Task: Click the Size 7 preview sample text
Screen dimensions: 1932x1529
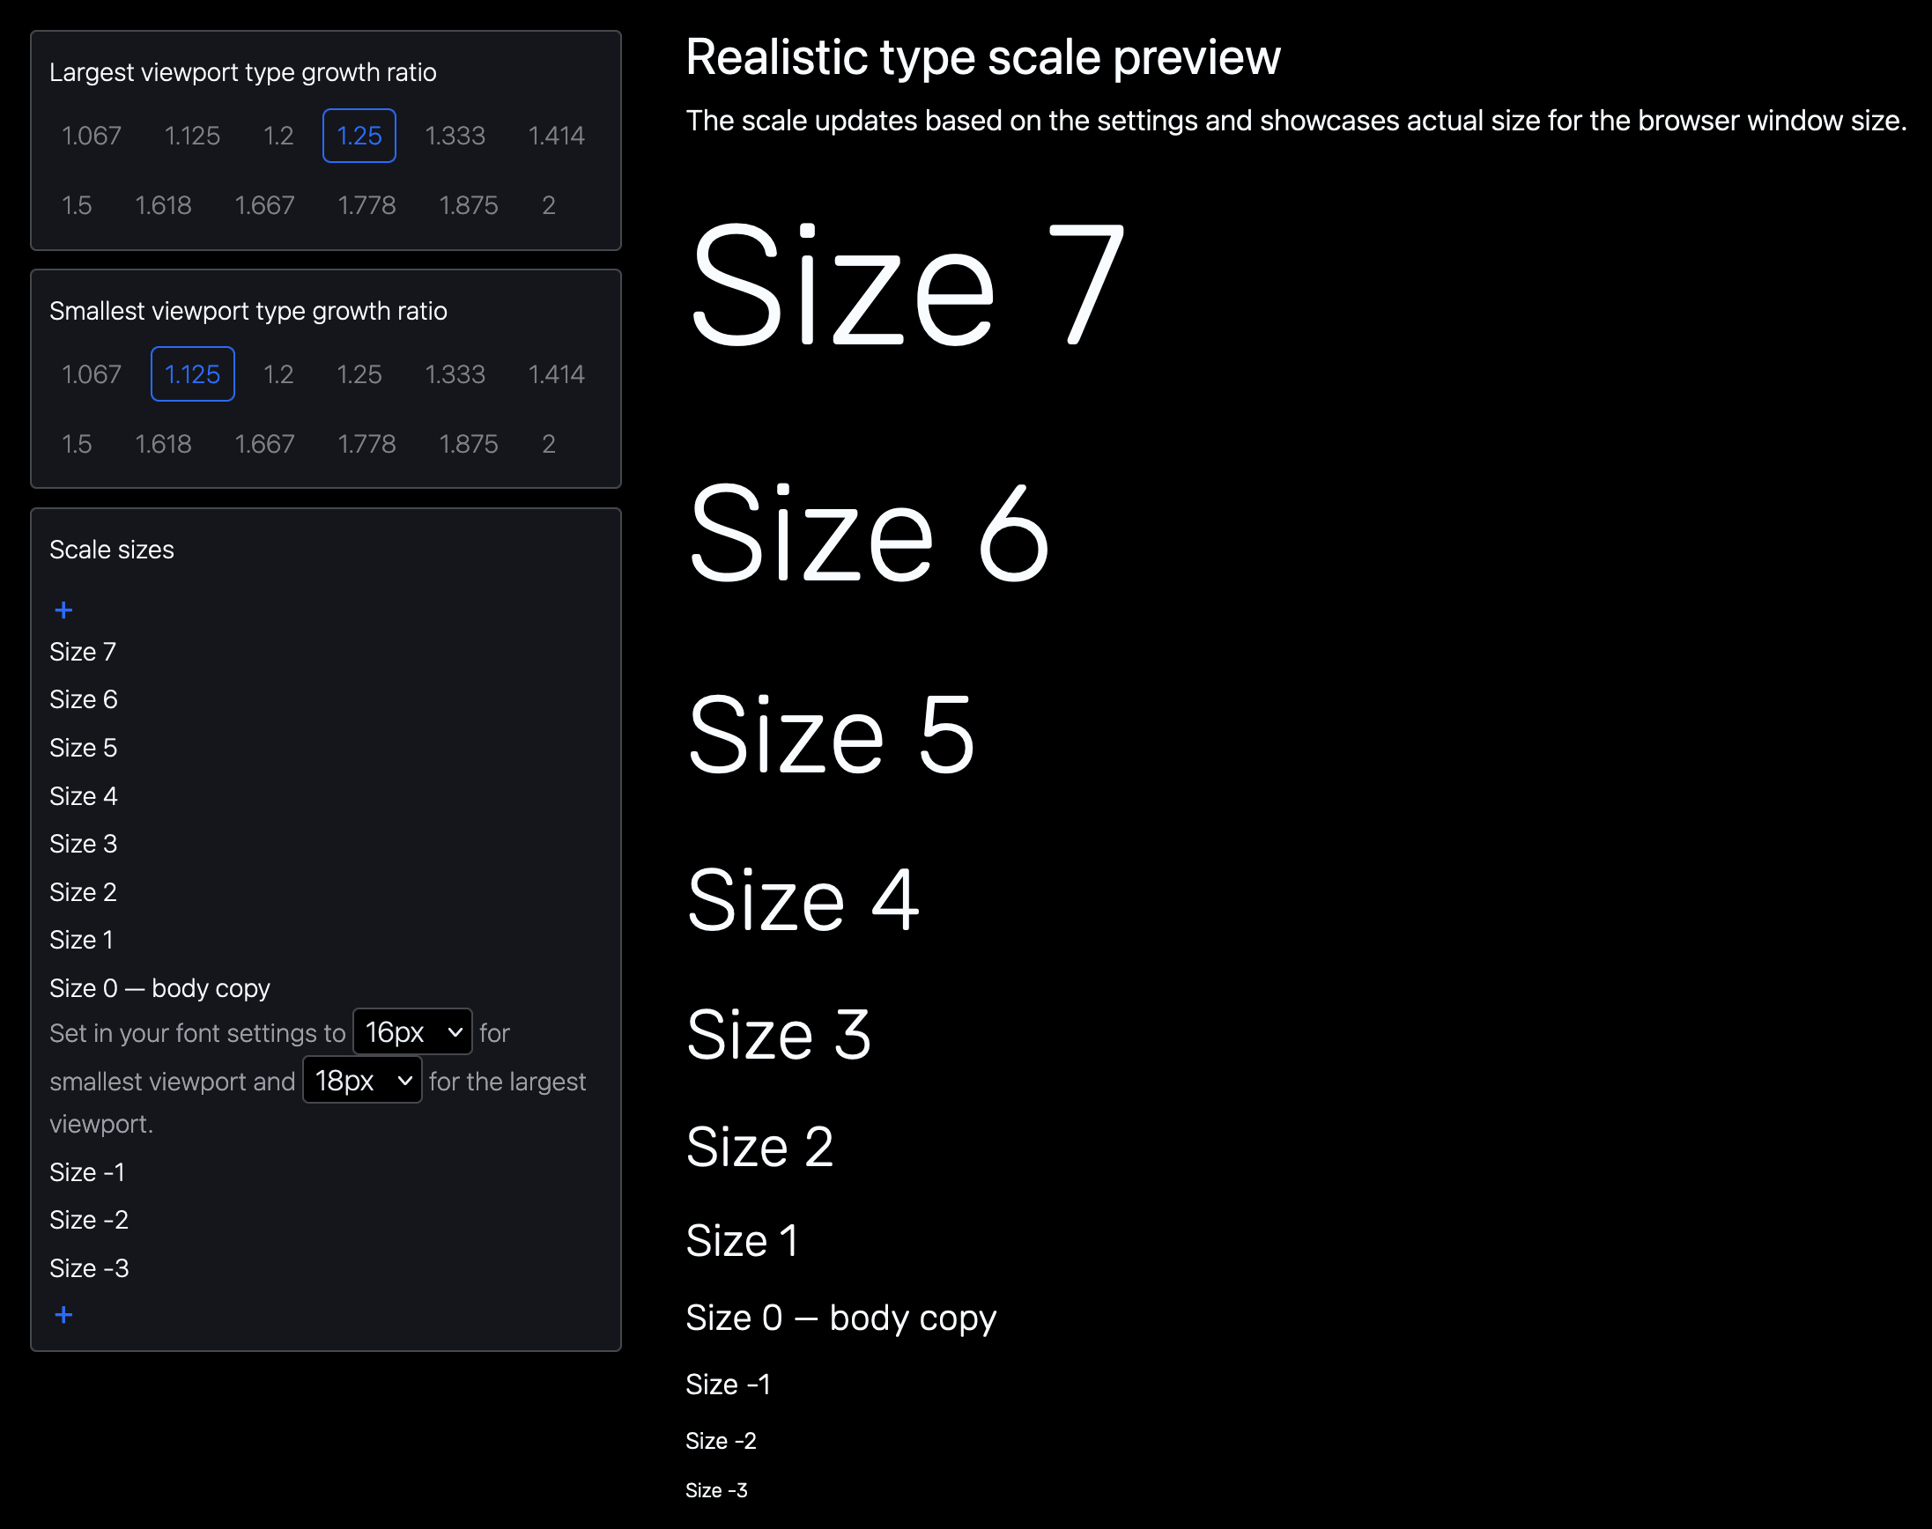Action: pos(907,284)
